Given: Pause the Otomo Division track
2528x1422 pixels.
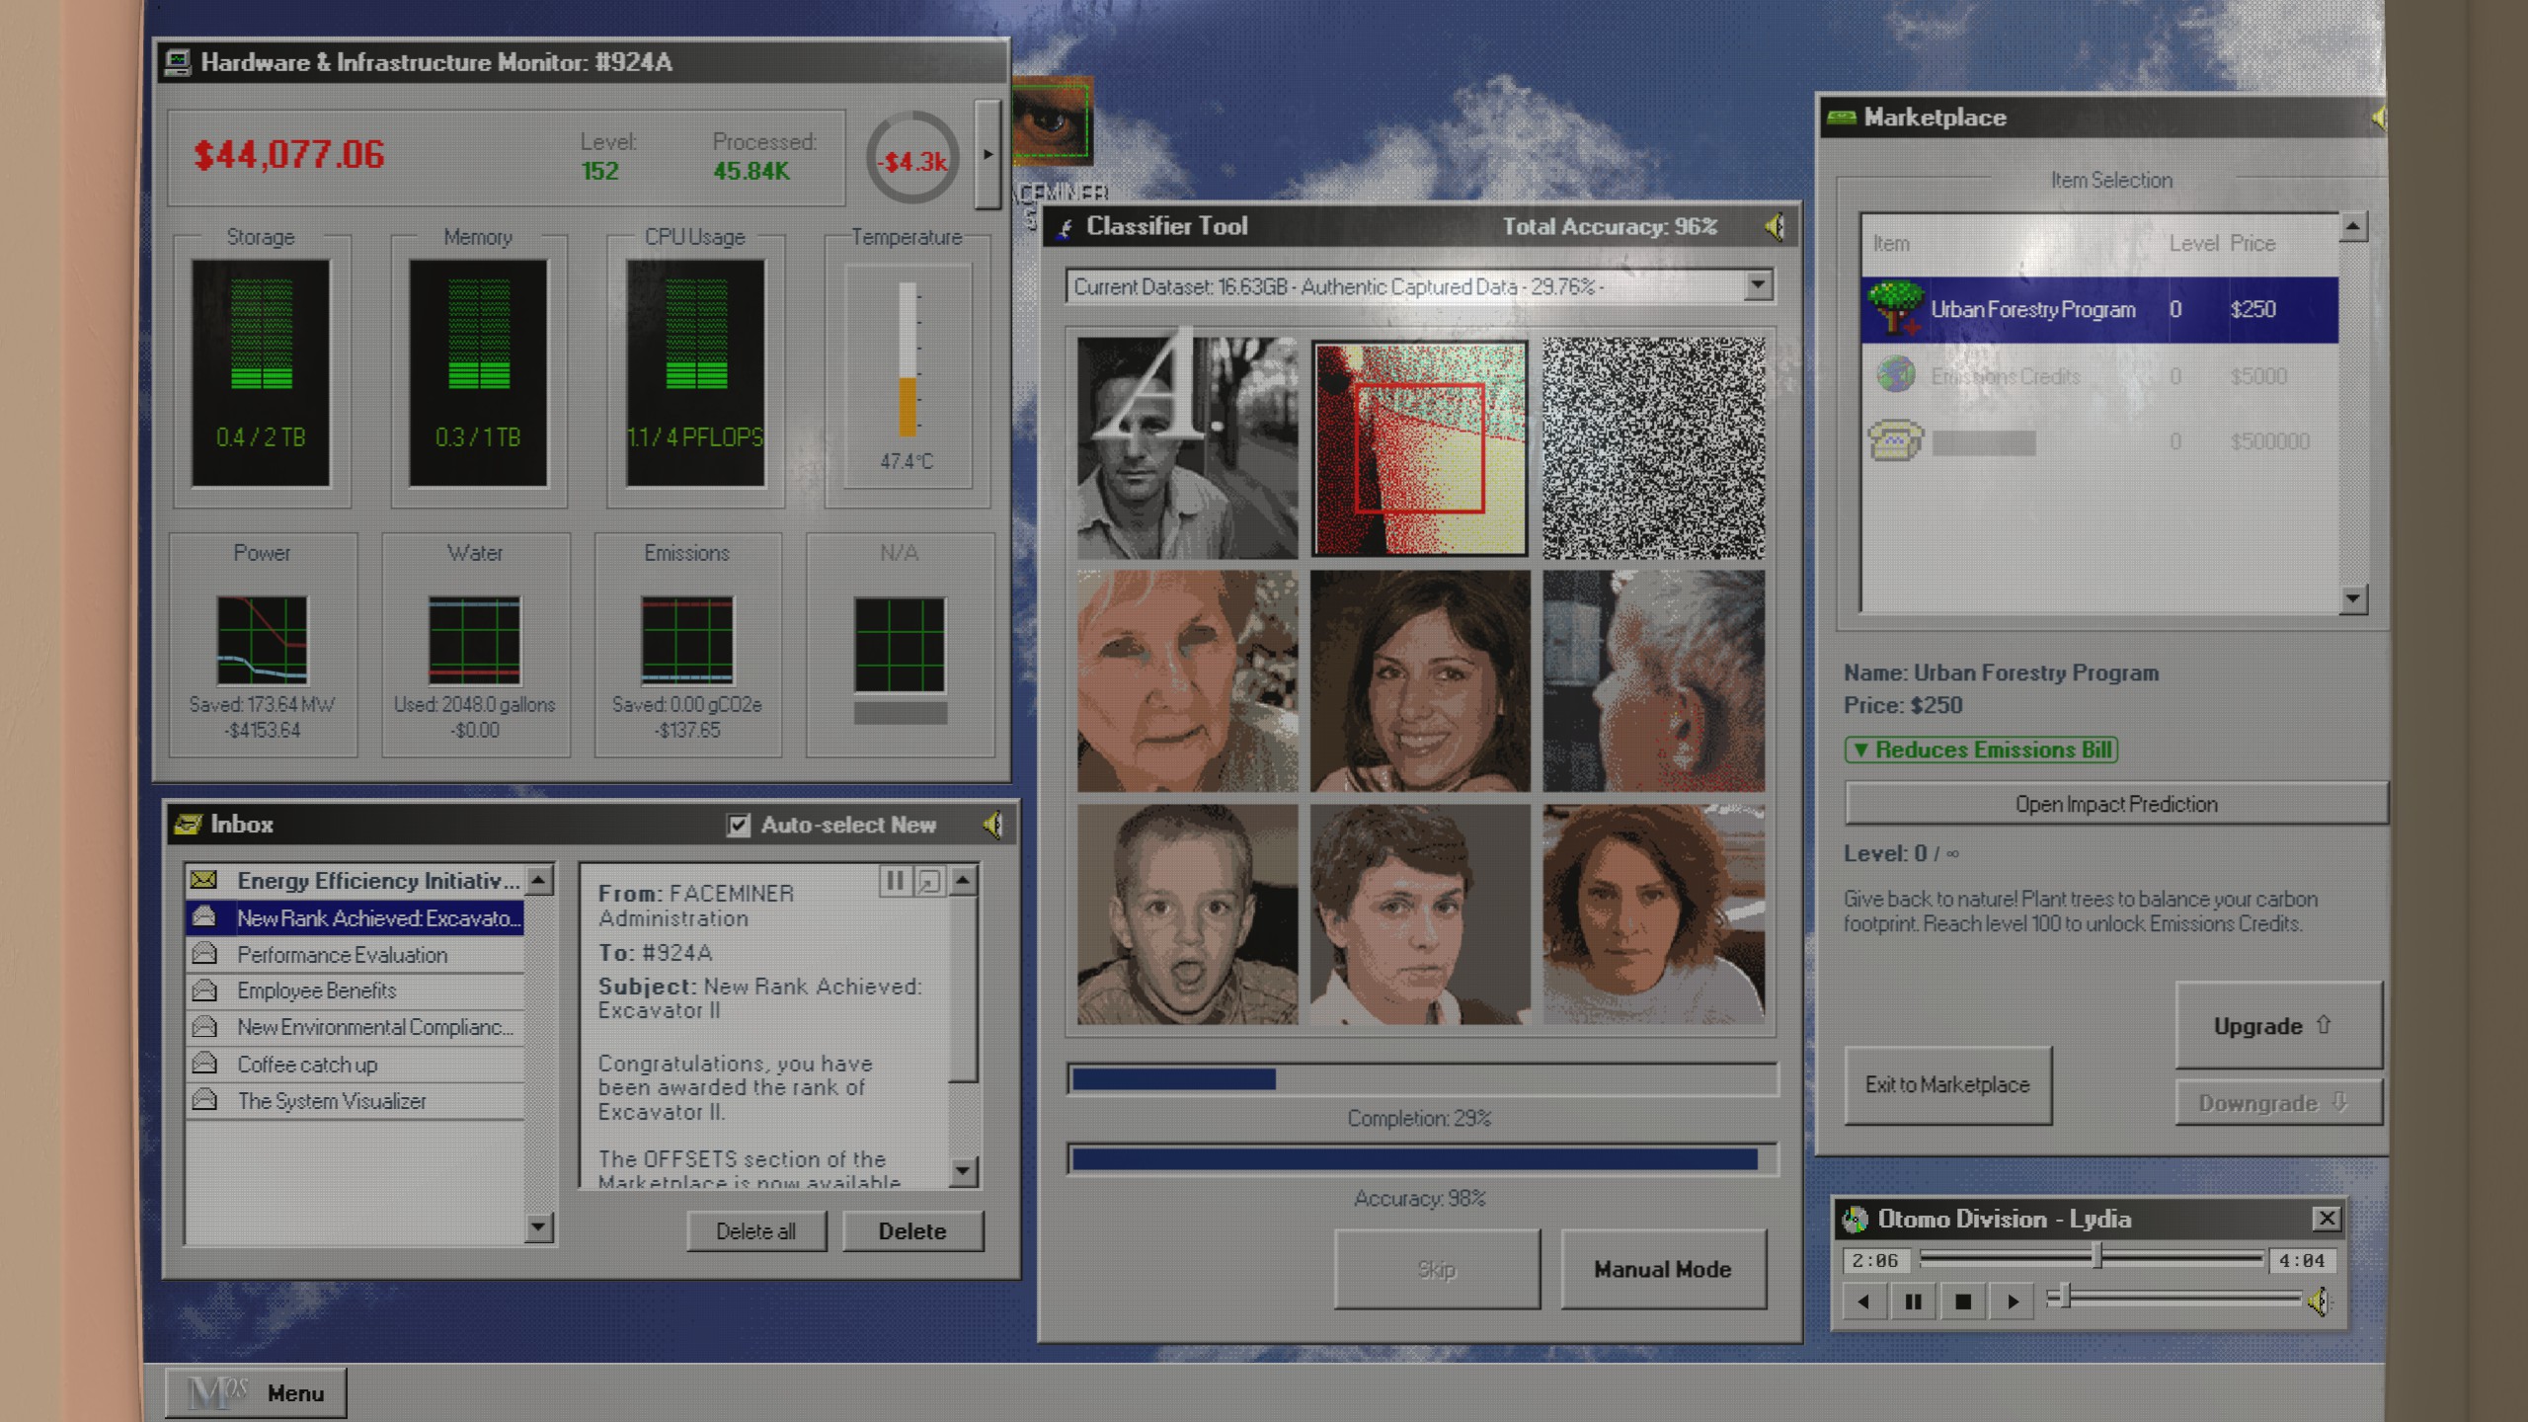Looking at the screenshot, I should point(1913,1302).
